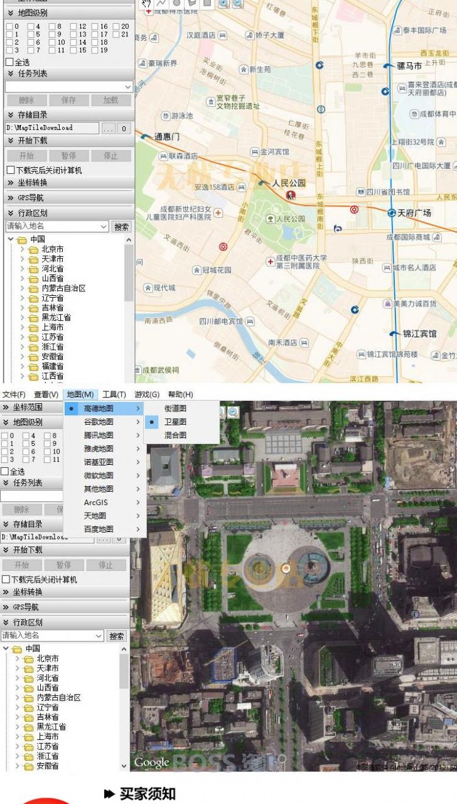
Task: Click the hospital icon beside 成都新世纪妇女儿童医院
Action: click(218, 213)
